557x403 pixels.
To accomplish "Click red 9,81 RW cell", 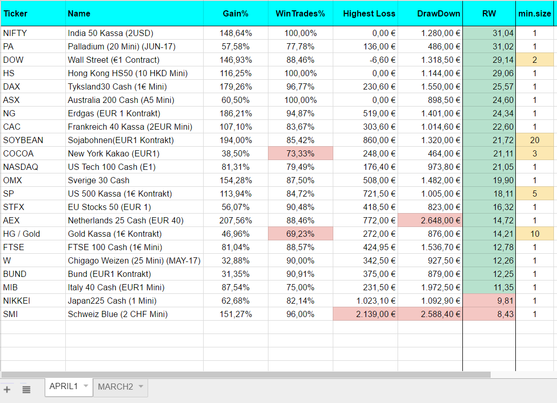I will point(489,301).
